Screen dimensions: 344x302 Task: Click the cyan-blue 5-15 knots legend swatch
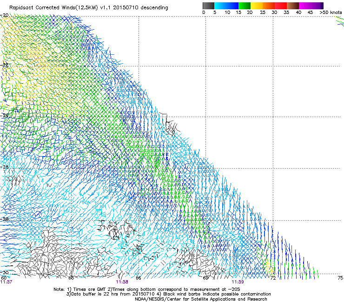click(226, 6)
